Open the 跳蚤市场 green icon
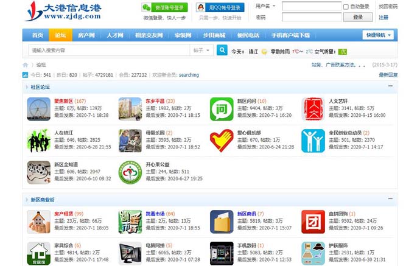The width and height of the screenshot is (420, 266). click(130, 222)
